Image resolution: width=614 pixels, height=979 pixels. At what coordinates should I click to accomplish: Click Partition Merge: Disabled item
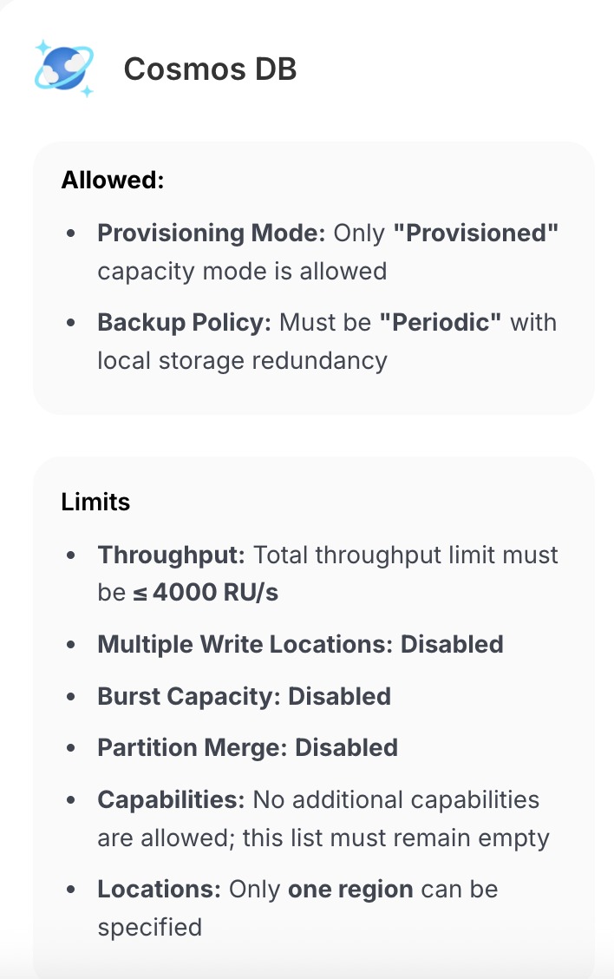(247, 747)
